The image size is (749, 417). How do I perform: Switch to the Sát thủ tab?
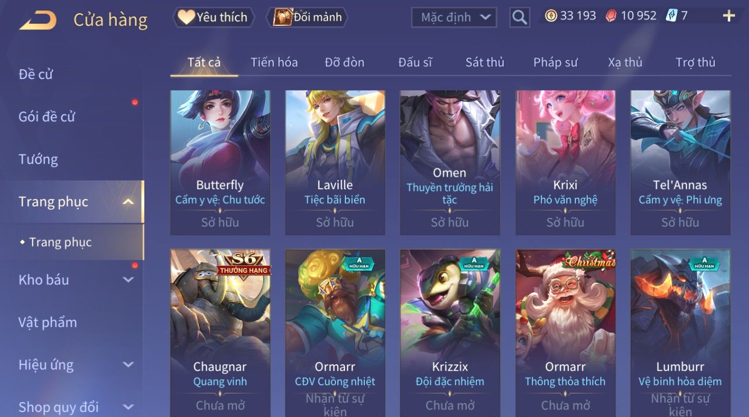click(485, 63)
